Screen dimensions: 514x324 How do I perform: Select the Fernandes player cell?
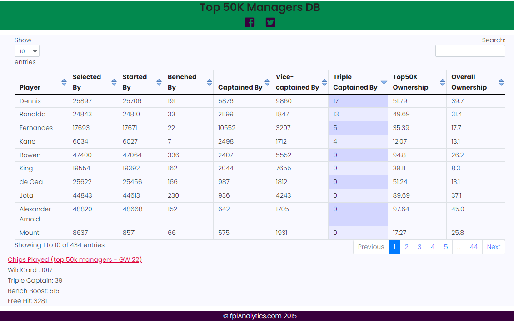(x=41, y=128)
